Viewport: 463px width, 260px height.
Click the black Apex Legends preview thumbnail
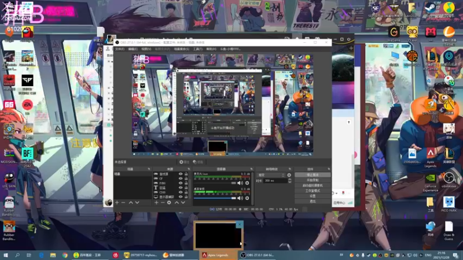[x=218, y=236]
